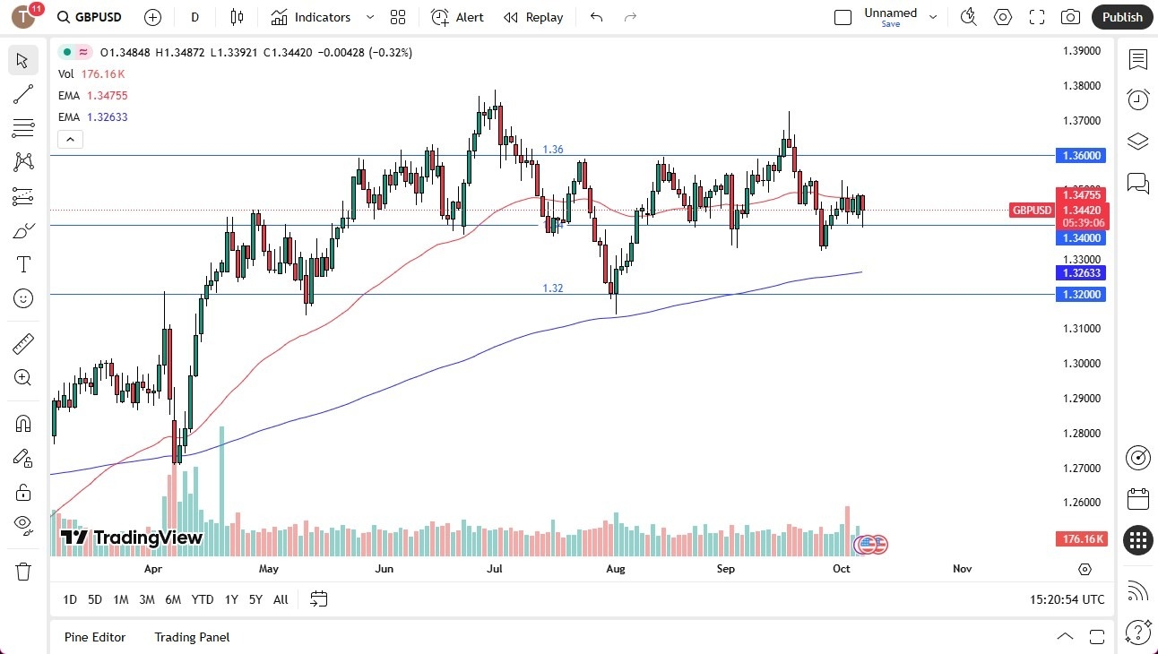1158x654 pixels.
Task: Click the Replay button
Action: [x=533, y=16]
